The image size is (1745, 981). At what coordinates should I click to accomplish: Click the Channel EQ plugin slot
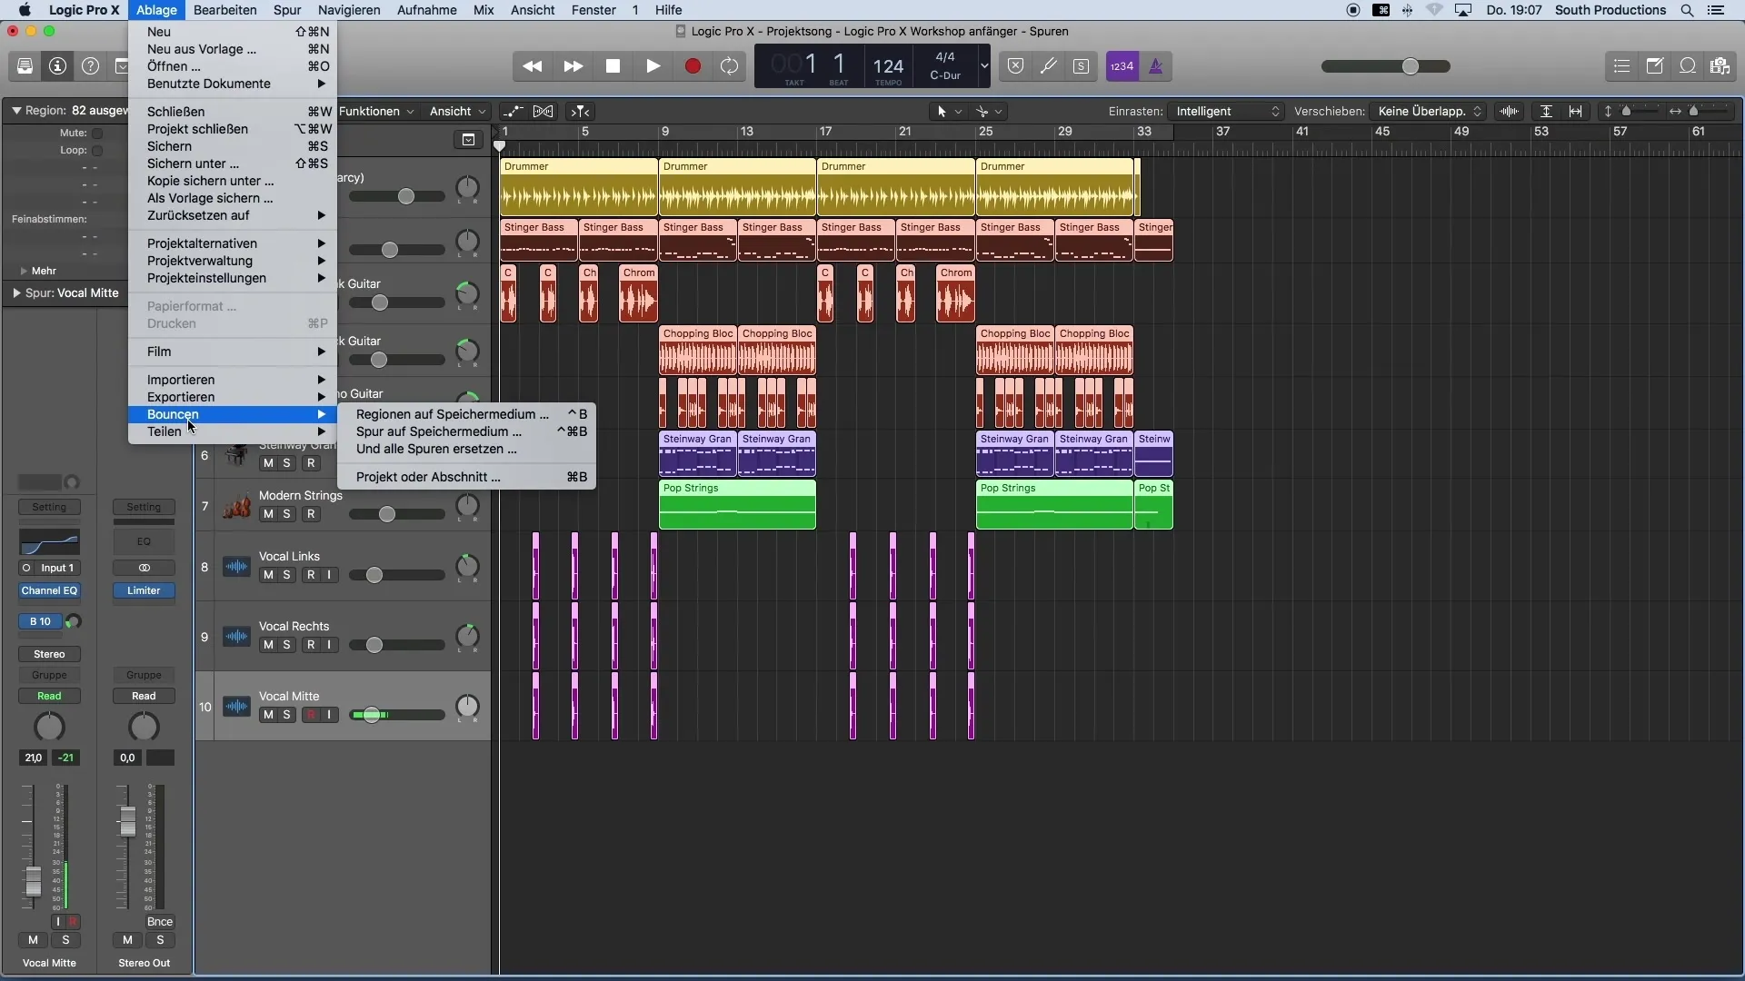49,590
